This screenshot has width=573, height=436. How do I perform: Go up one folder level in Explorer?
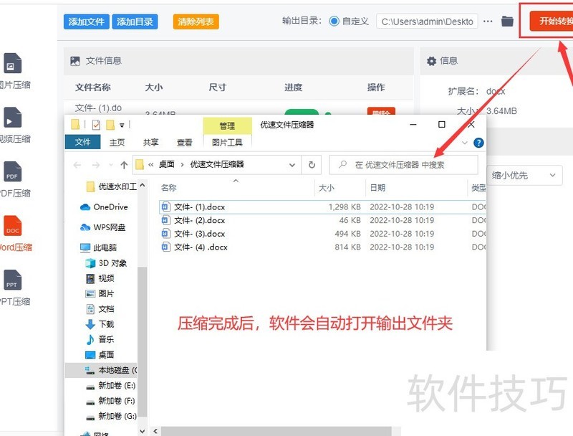coord(124,165)
